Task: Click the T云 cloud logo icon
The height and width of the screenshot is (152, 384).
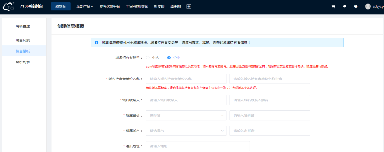Action: click(8, 6)
